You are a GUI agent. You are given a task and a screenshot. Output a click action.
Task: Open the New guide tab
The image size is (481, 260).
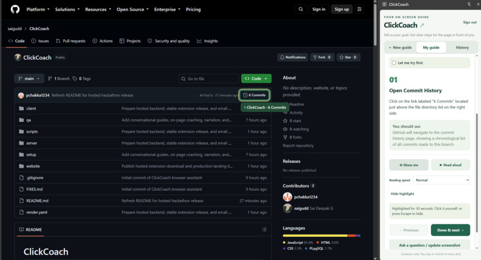(400, 48)
